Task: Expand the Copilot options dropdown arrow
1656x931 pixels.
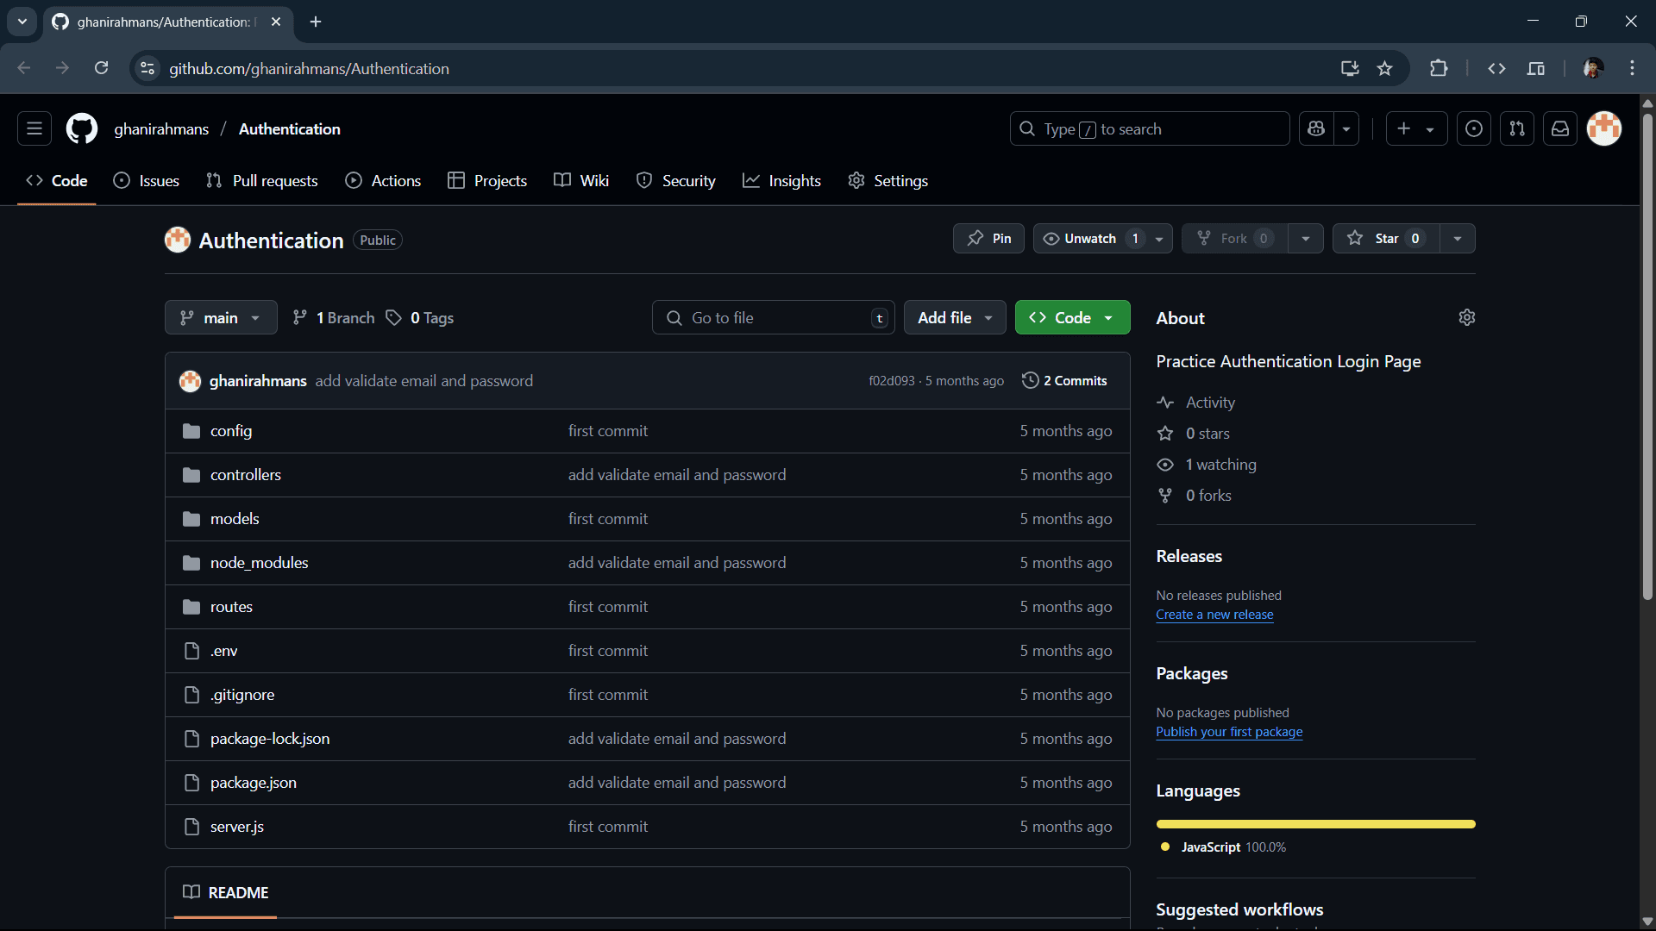Action: (1346, 129)
